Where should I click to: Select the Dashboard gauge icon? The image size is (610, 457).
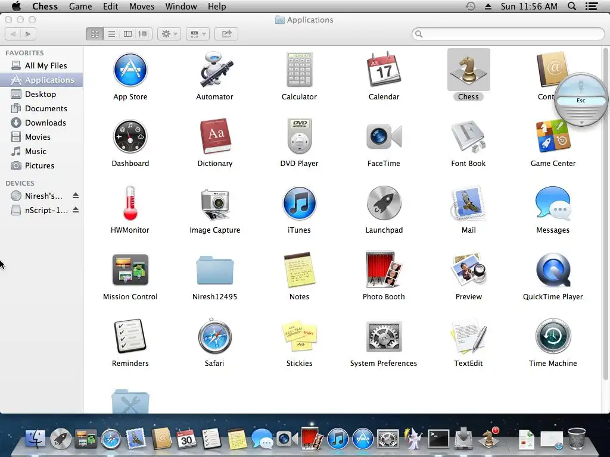click(130, 137)
